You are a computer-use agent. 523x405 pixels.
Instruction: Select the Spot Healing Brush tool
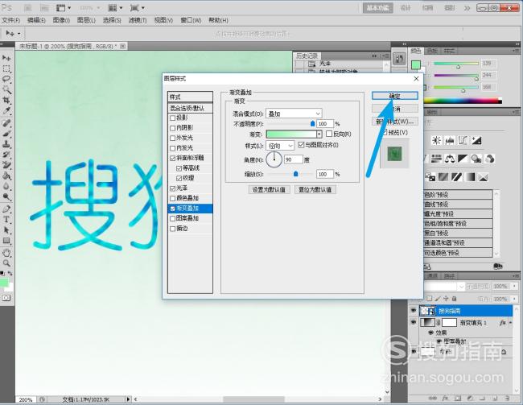pyautogui.click(x=6, y=123)
